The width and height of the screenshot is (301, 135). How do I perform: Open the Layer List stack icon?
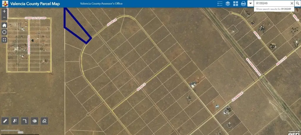(228, 4)
